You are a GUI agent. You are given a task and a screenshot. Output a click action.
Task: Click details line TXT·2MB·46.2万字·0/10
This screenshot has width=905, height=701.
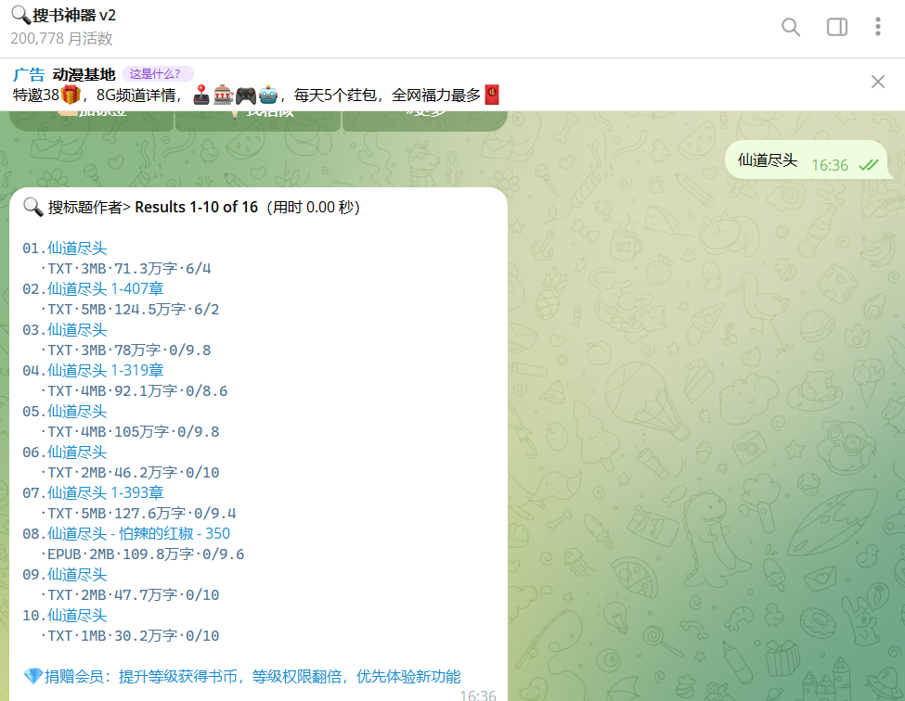coord(130,473)
